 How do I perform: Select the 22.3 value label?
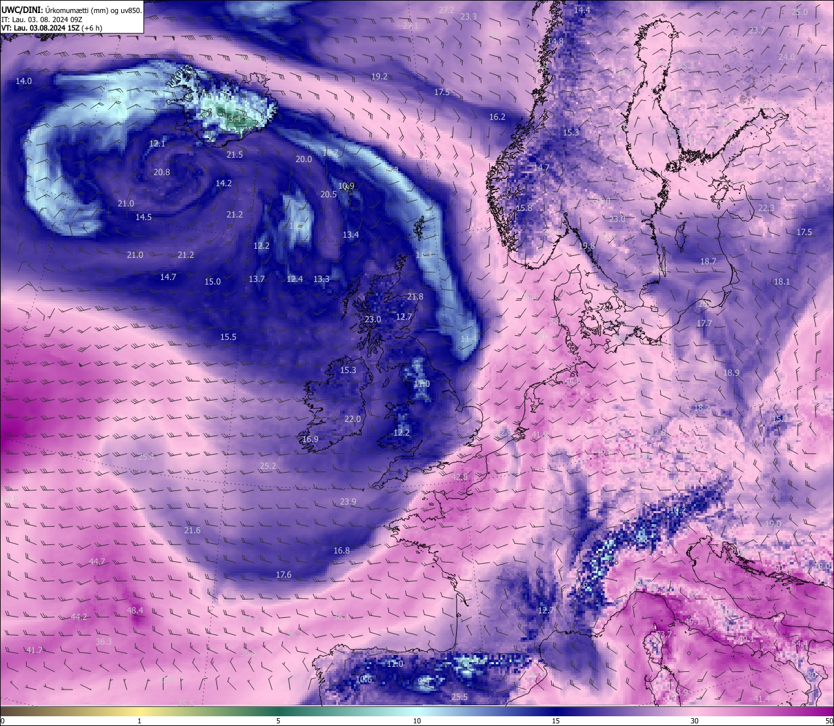(x=766, y=208)
